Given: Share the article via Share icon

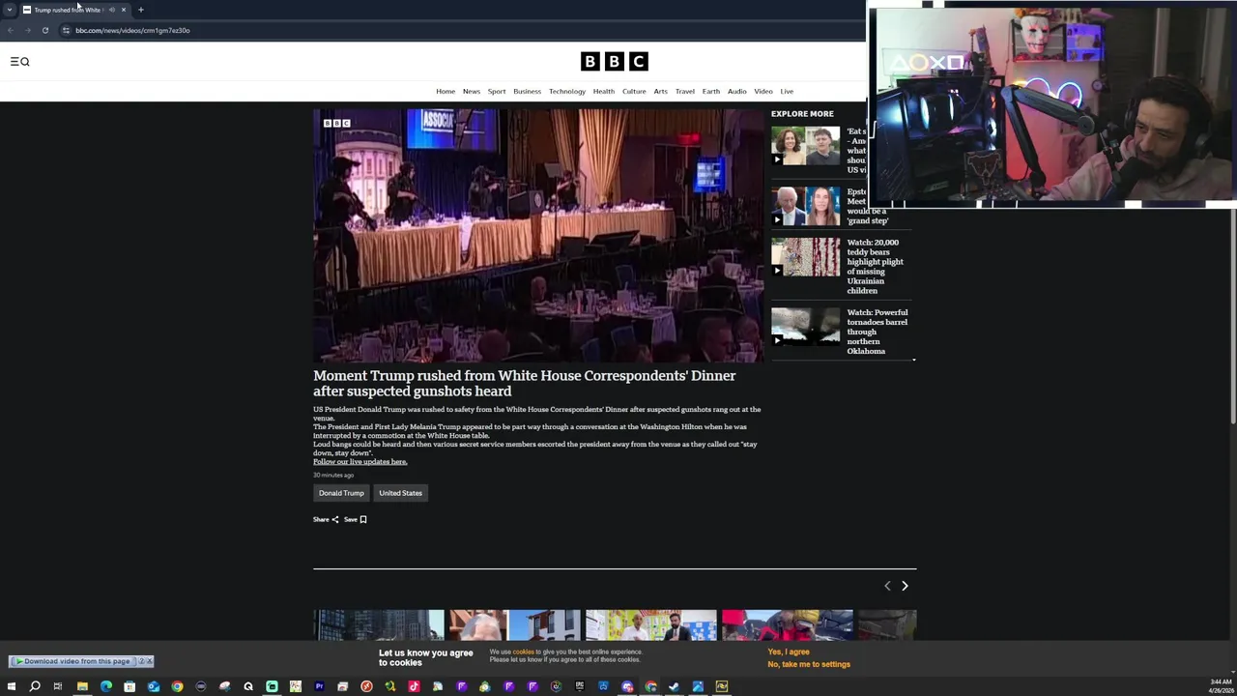Looking at the screenshot, I should (326, 520).
